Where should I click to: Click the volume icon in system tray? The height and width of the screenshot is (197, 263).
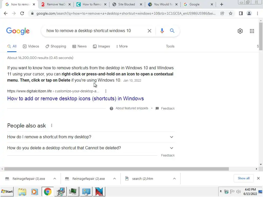[238, 191]
